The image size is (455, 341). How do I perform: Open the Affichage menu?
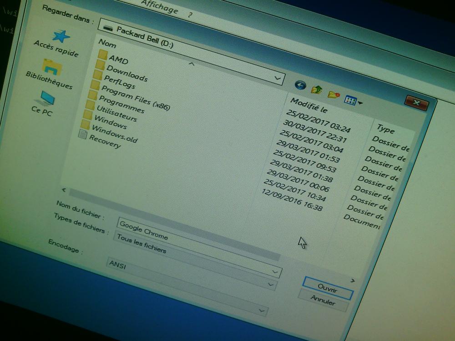[x=160, y=6]
